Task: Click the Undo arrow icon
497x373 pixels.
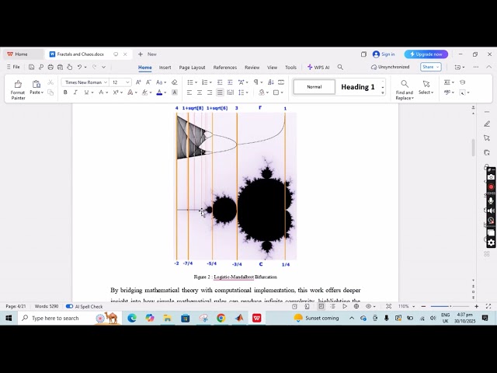Action: pyautogui.click(x=79, y=67)
